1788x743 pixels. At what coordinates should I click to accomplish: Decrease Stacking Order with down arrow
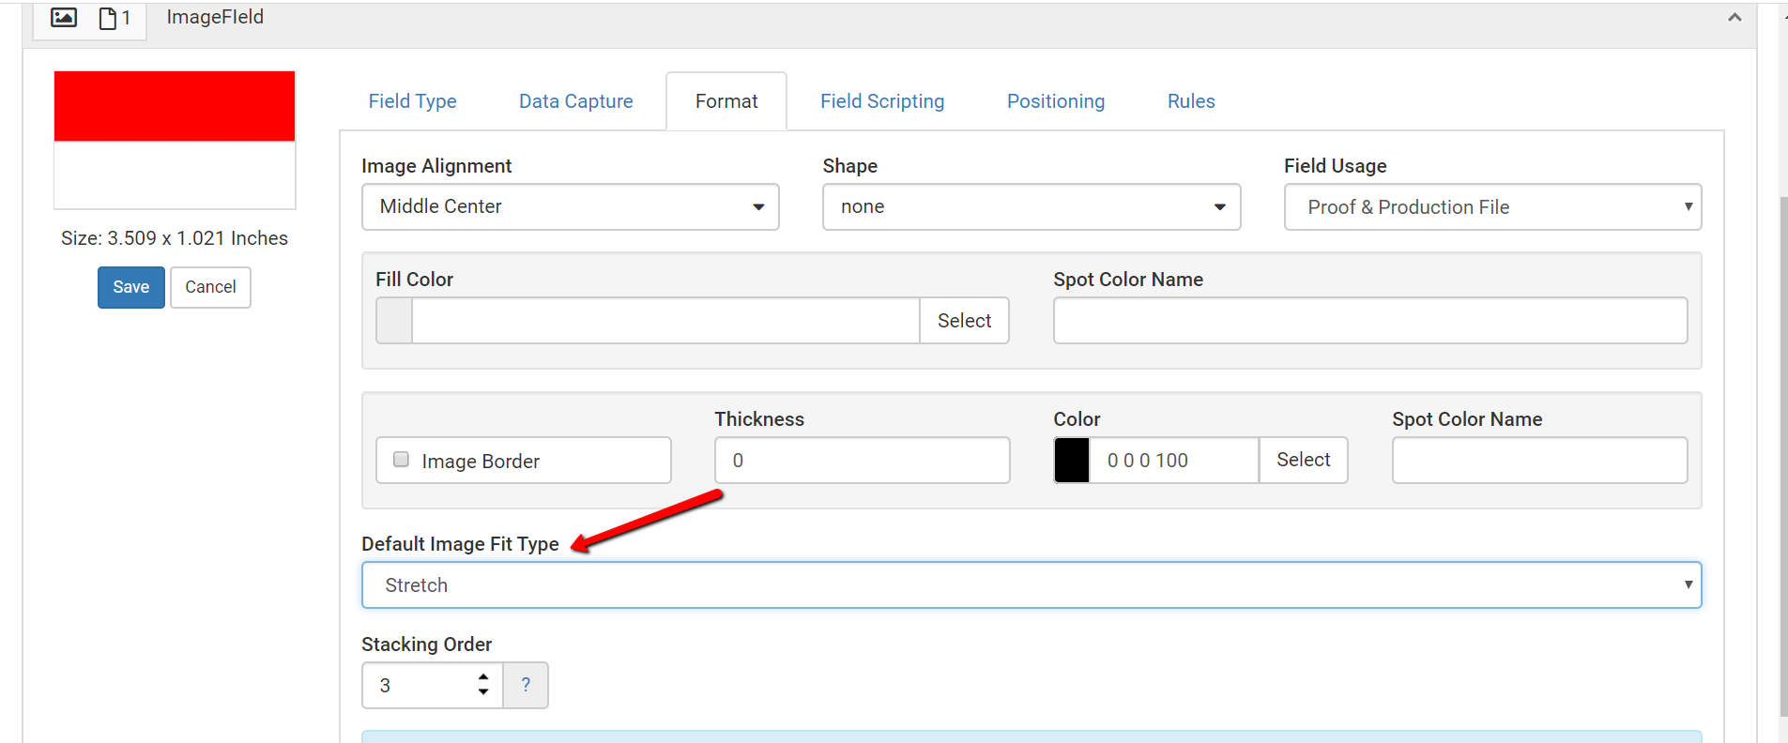click(483, 692)
